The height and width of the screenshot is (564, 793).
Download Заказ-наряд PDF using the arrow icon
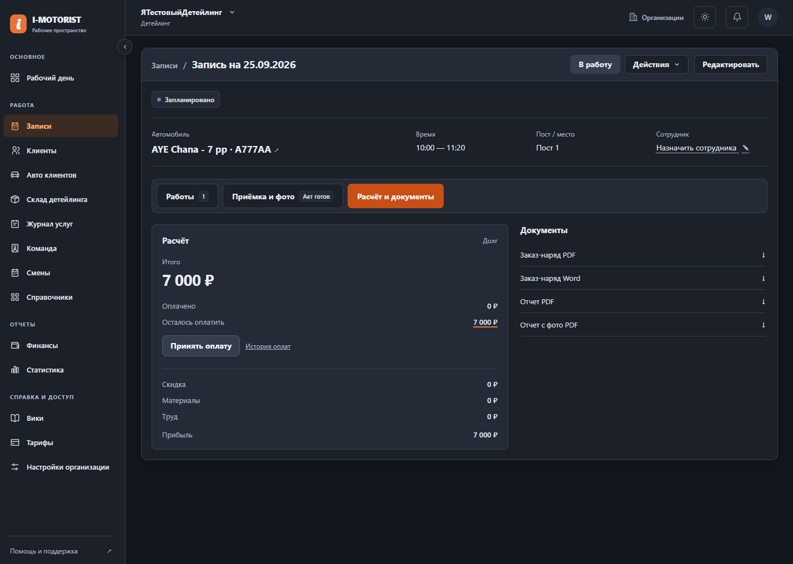(764, 255)
